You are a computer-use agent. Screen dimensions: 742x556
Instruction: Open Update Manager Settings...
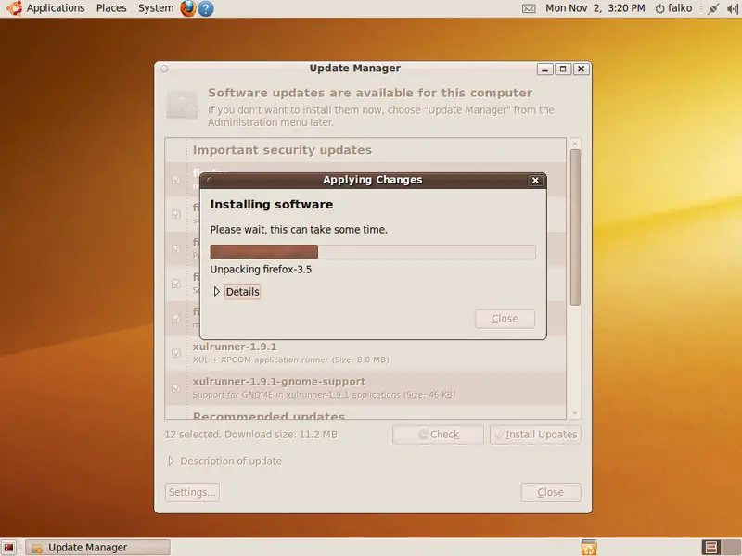[192, 492]
